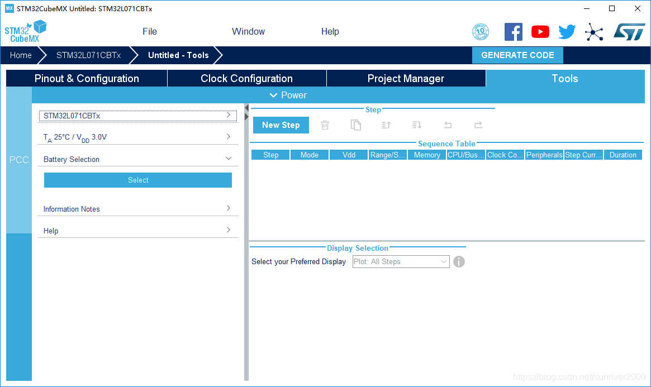651x387 pixels.
Task: Click the Step column header
Action: coord(270,155)
